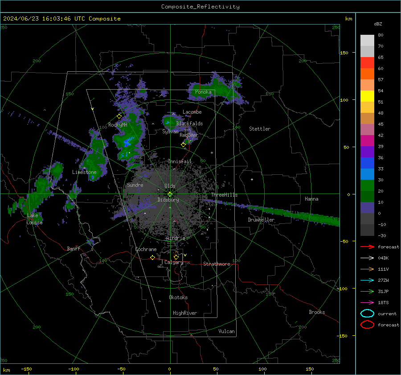
Task: Click the Cochrane city label
Action: (x=146, y=249)
